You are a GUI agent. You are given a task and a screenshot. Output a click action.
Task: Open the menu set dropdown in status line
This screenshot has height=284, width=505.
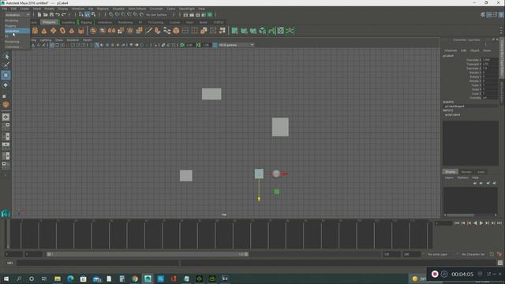17,15
